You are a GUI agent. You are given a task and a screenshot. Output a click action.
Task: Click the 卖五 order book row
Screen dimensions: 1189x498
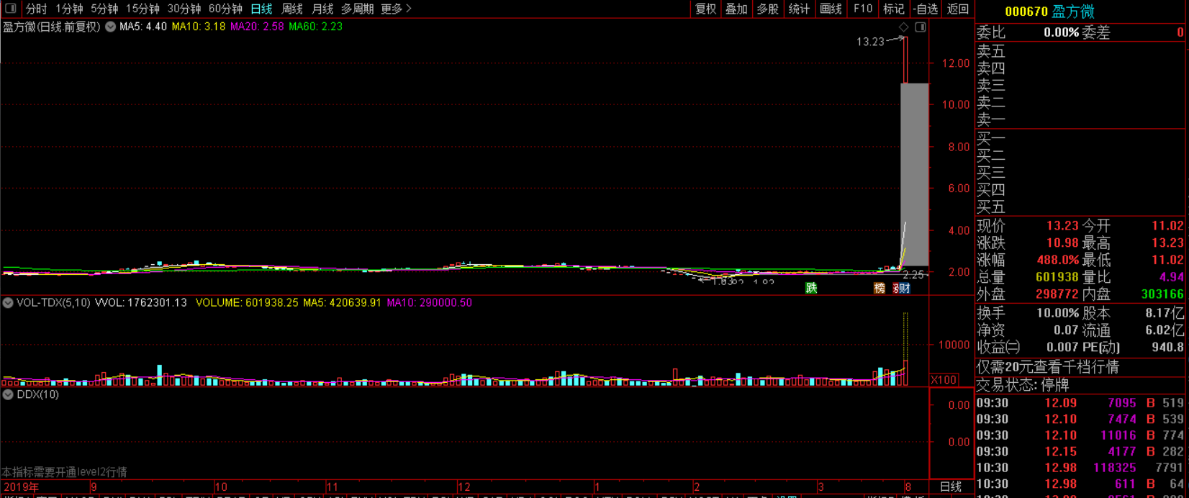pos(1080,52)
